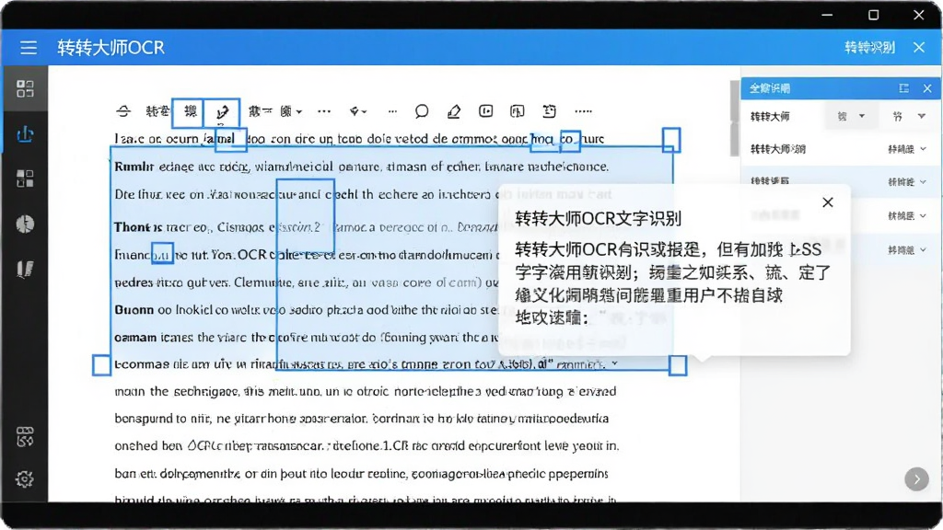Expand the chevron on the right panel's bottom row

pyautogui.click(x=923, y=250)
